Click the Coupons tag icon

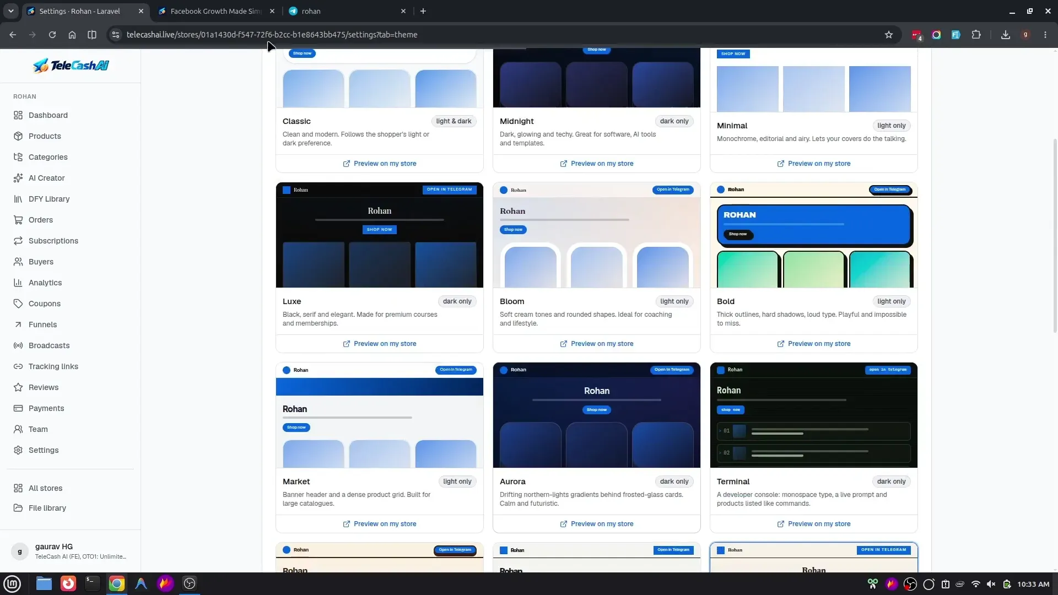18,304
